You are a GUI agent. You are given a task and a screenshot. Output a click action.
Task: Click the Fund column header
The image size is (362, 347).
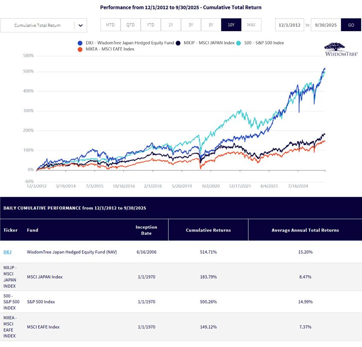pyautogui.click(x=32, y=230)
